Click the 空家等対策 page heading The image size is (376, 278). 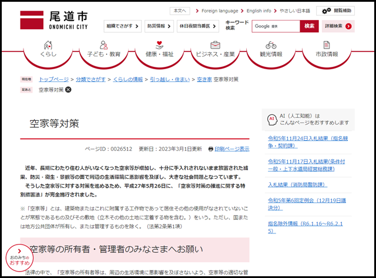coord(54,124)
